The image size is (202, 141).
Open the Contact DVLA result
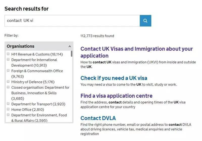[98, 118]
